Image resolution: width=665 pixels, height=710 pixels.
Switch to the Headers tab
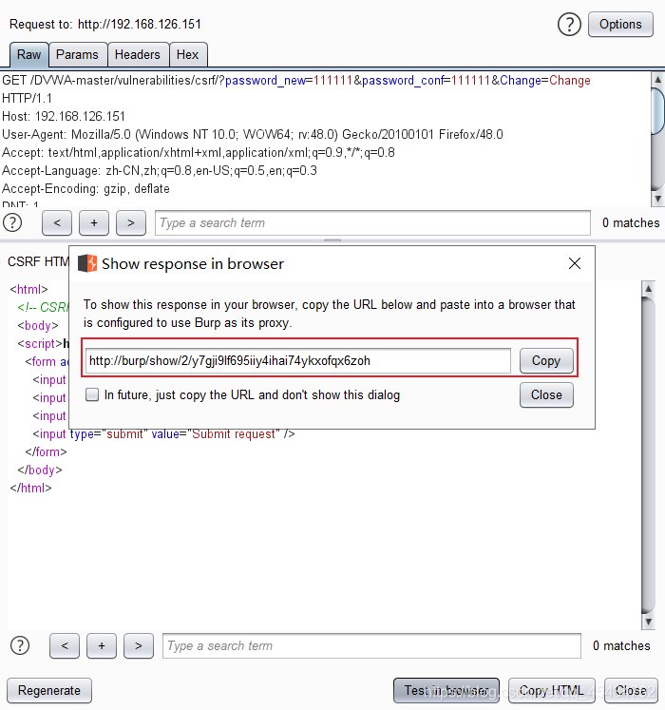coord(138,55)
